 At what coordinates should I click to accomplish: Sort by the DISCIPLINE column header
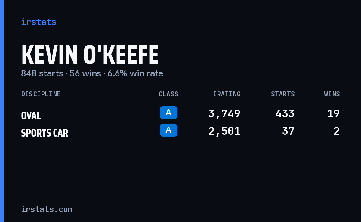[x=41, y=94]
